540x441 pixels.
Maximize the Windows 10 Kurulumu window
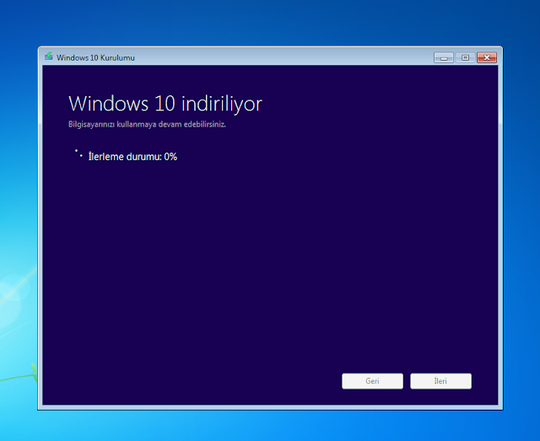pos(465,57)
